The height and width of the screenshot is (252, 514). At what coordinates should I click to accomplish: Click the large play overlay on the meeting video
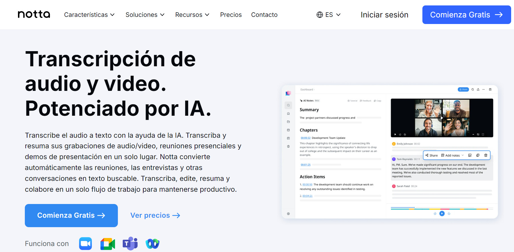[x=442, y=118]
